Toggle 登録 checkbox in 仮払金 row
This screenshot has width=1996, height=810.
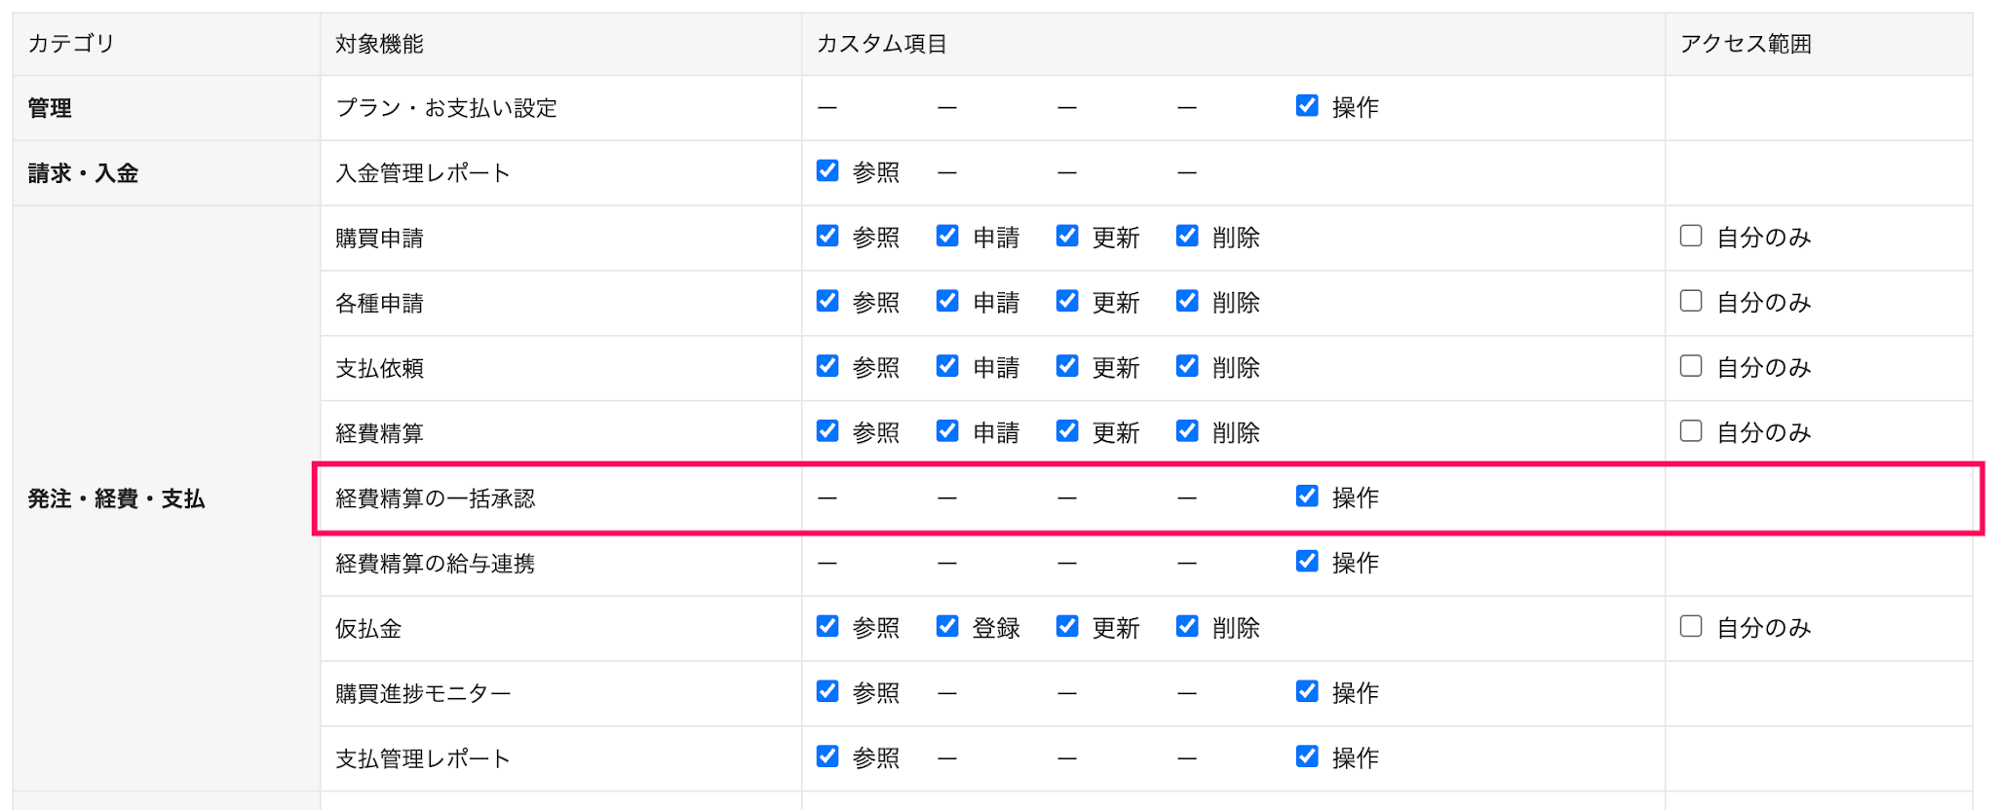pos(947,626)
